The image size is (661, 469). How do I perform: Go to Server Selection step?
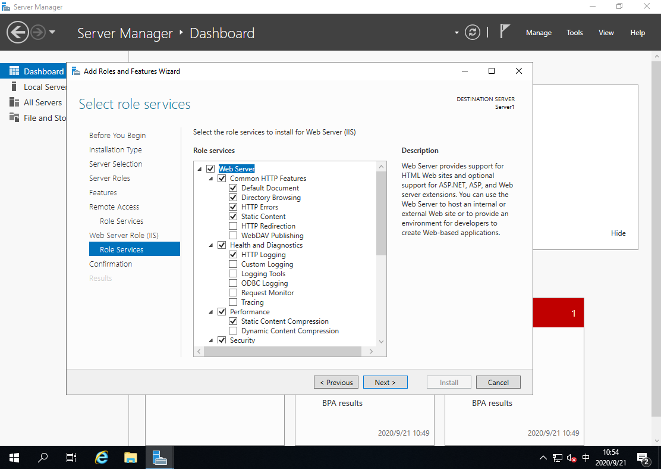point(115,164)
